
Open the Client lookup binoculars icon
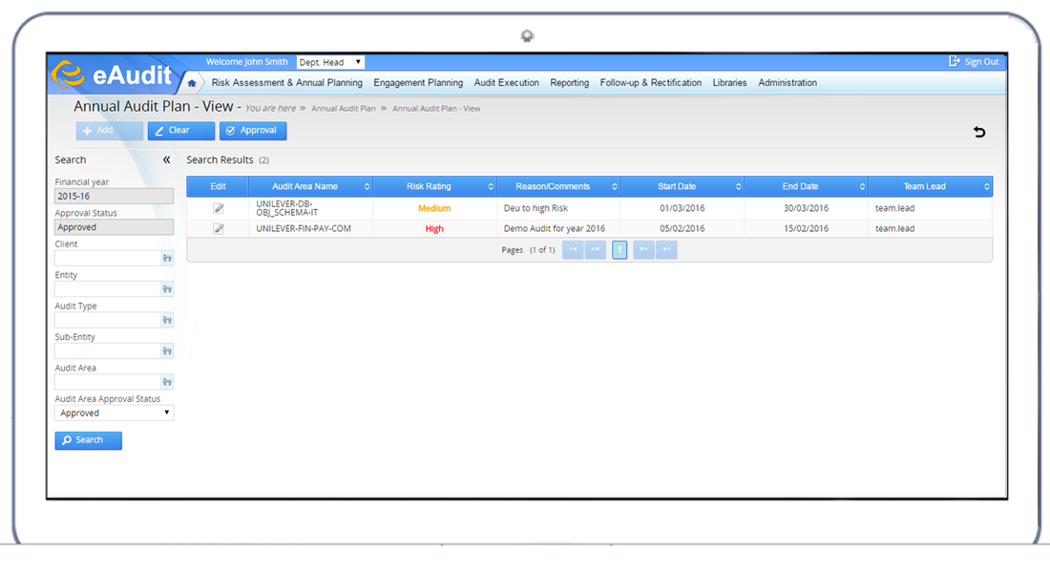click(167, 259)
